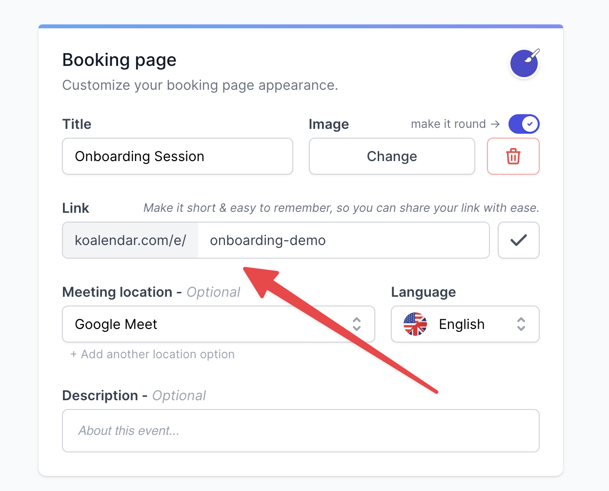Screen dimensions: 609x491
Task: Open the booking page color theme picker
Action: pyautogui.click(x=524, y=63)
